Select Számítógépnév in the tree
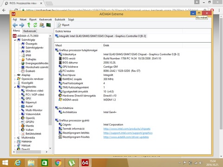This screenshot has height=167, width=223. pyautogui.click(x=34, y=47)
